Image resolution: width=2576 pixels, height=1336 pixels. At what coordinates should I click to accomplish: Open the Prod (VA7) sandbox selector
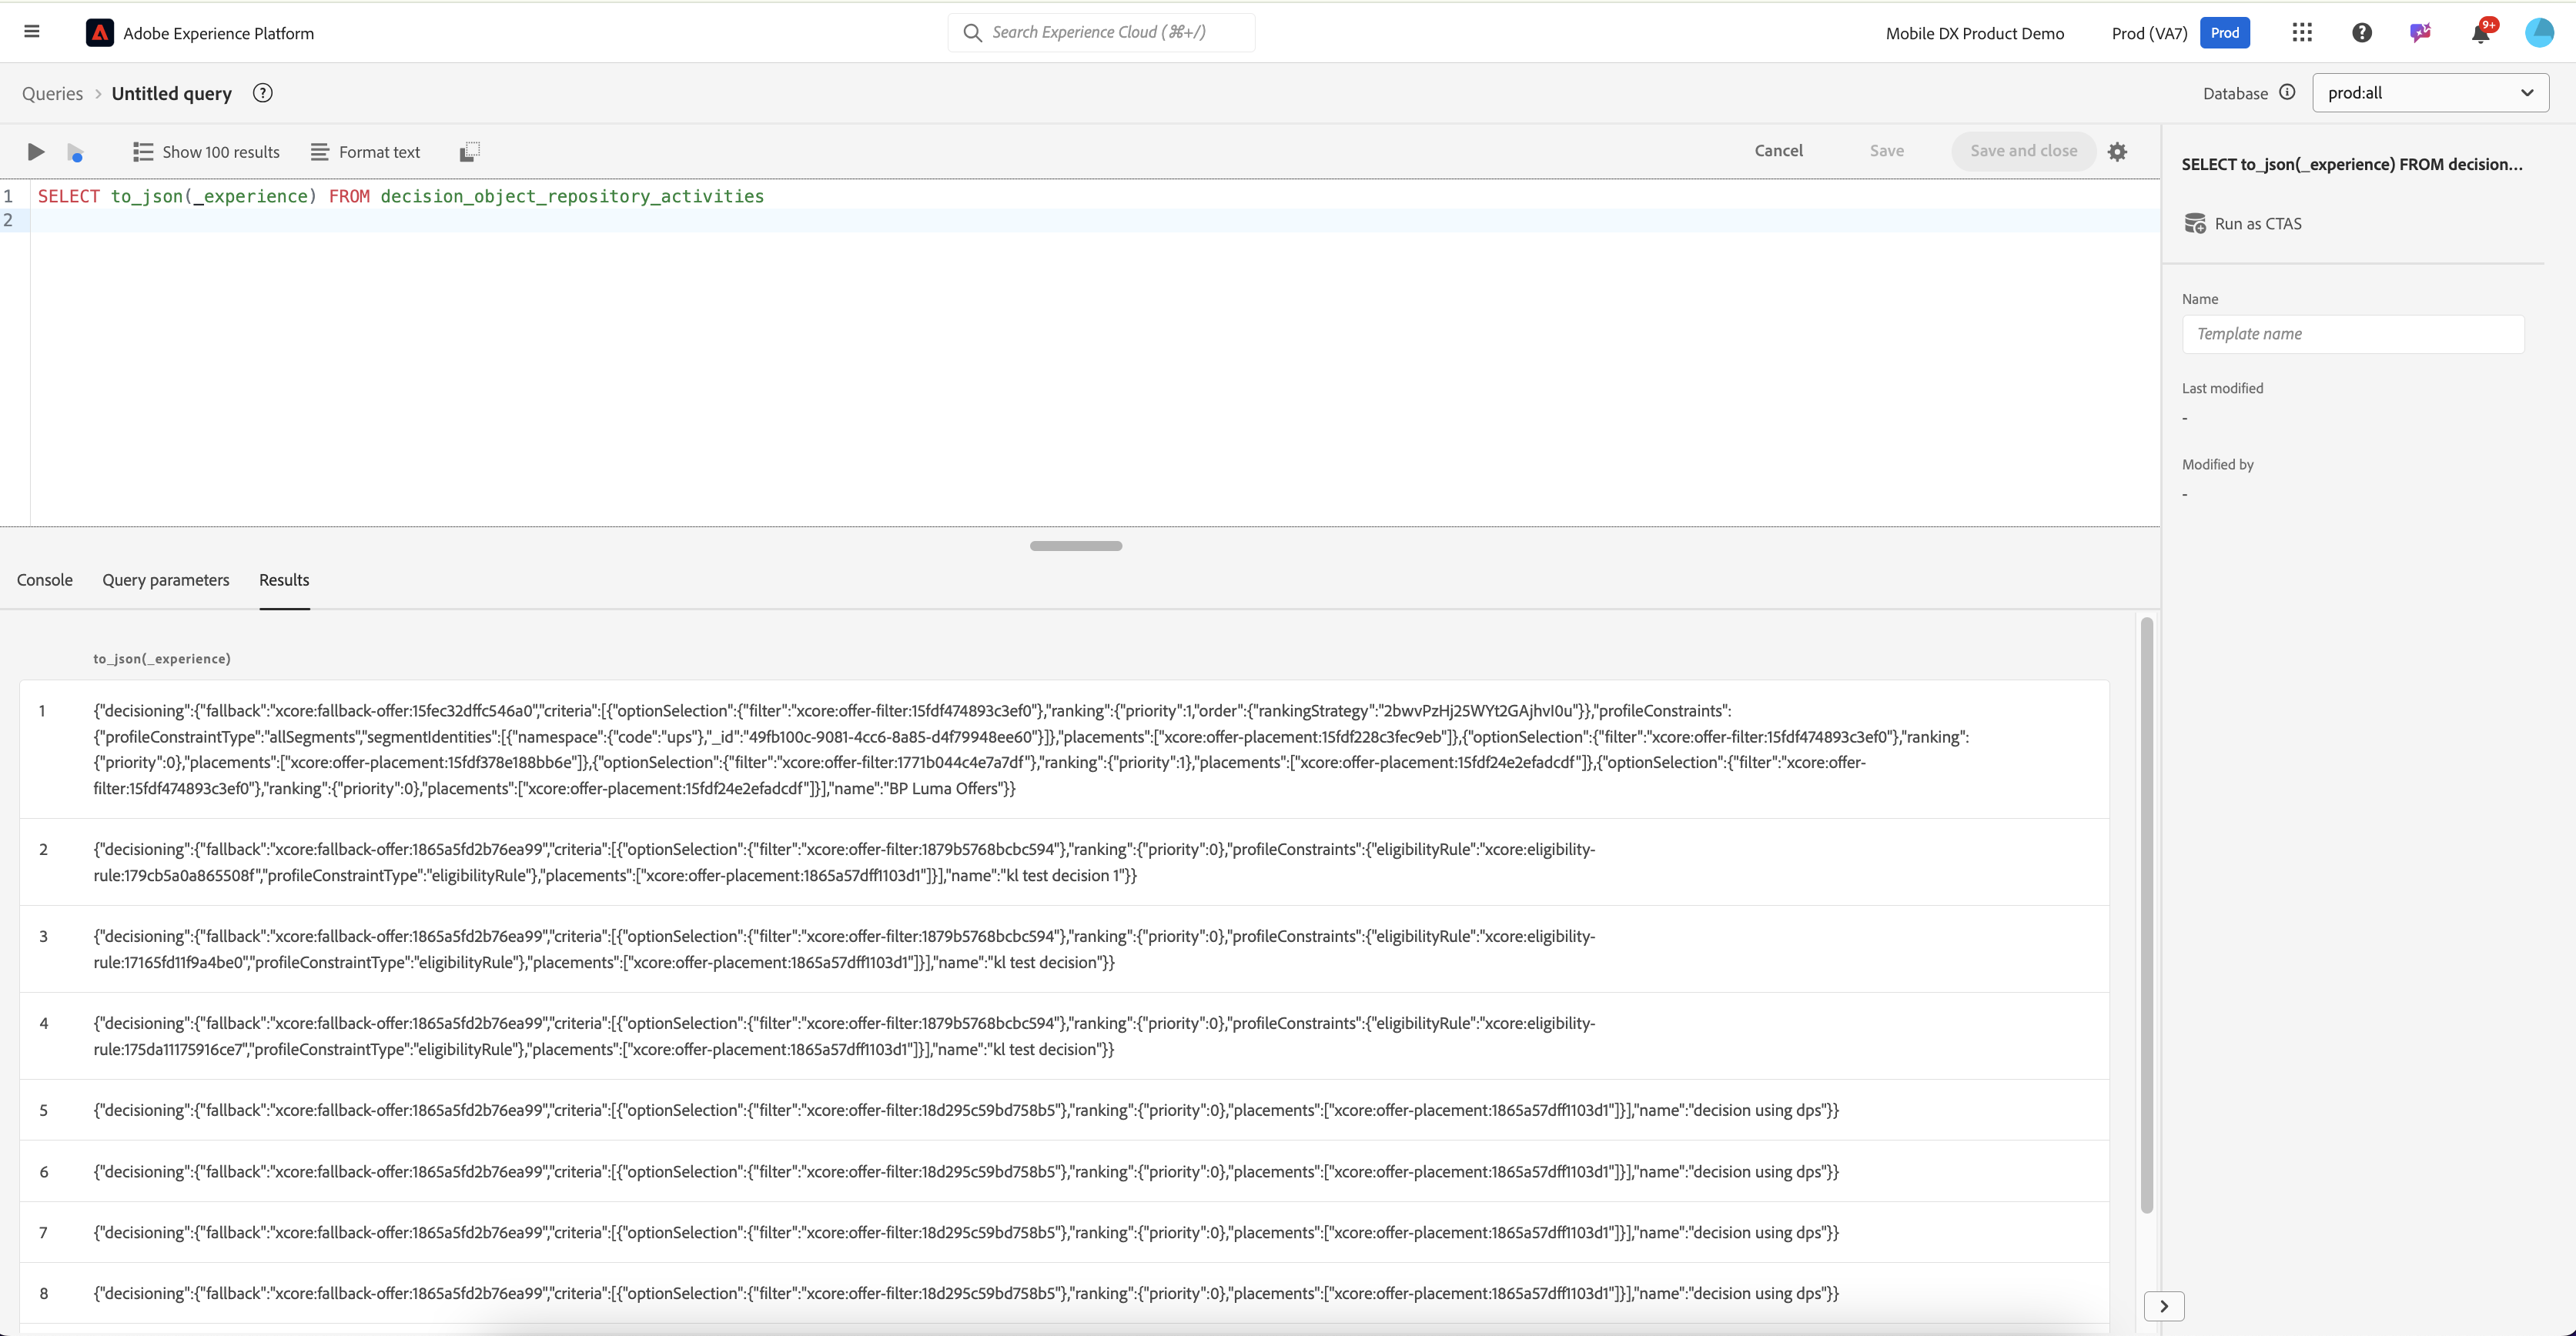pyautogui.click(x=2149, y=33)
